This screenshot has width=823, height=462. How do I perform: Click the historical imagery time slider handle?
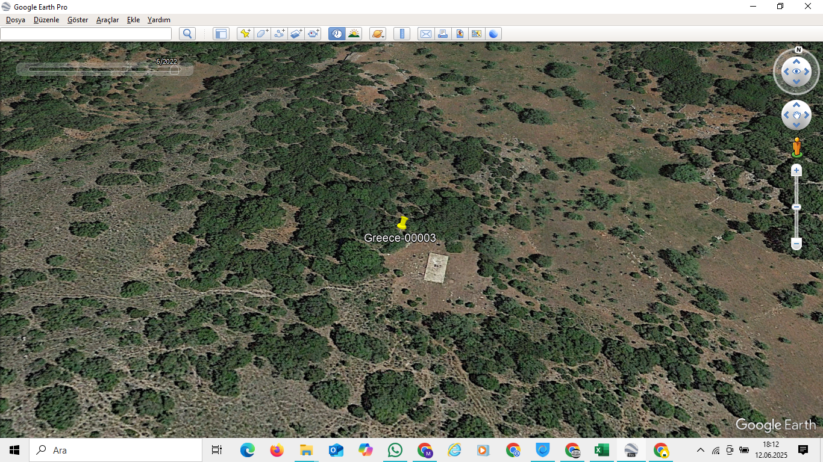pos(175,70)
